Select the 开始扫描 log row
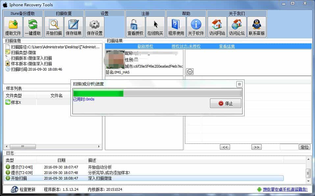This screenshot has width=315, height=196. [144, 178]
